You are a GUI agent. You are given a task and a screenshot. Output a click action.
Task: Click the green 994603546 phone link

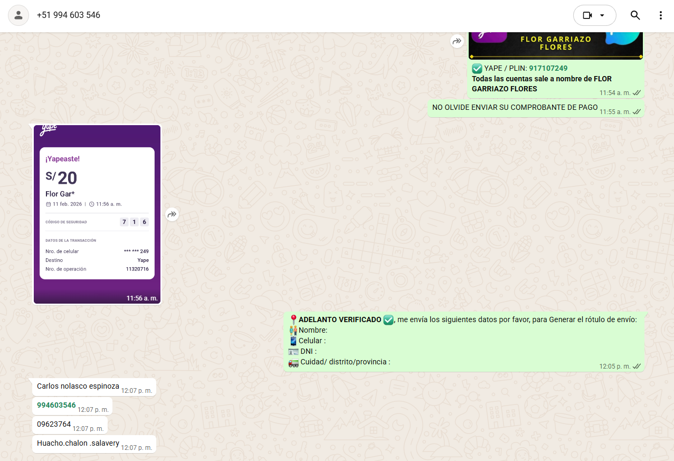56,405
